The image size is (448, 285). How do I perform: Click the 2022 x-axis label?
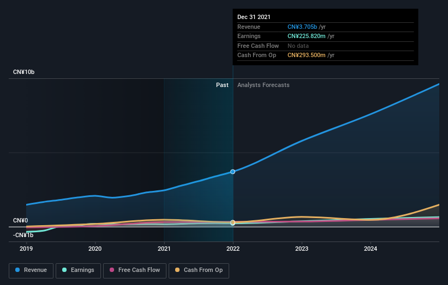pyautogui.click(x=233, y=249)
